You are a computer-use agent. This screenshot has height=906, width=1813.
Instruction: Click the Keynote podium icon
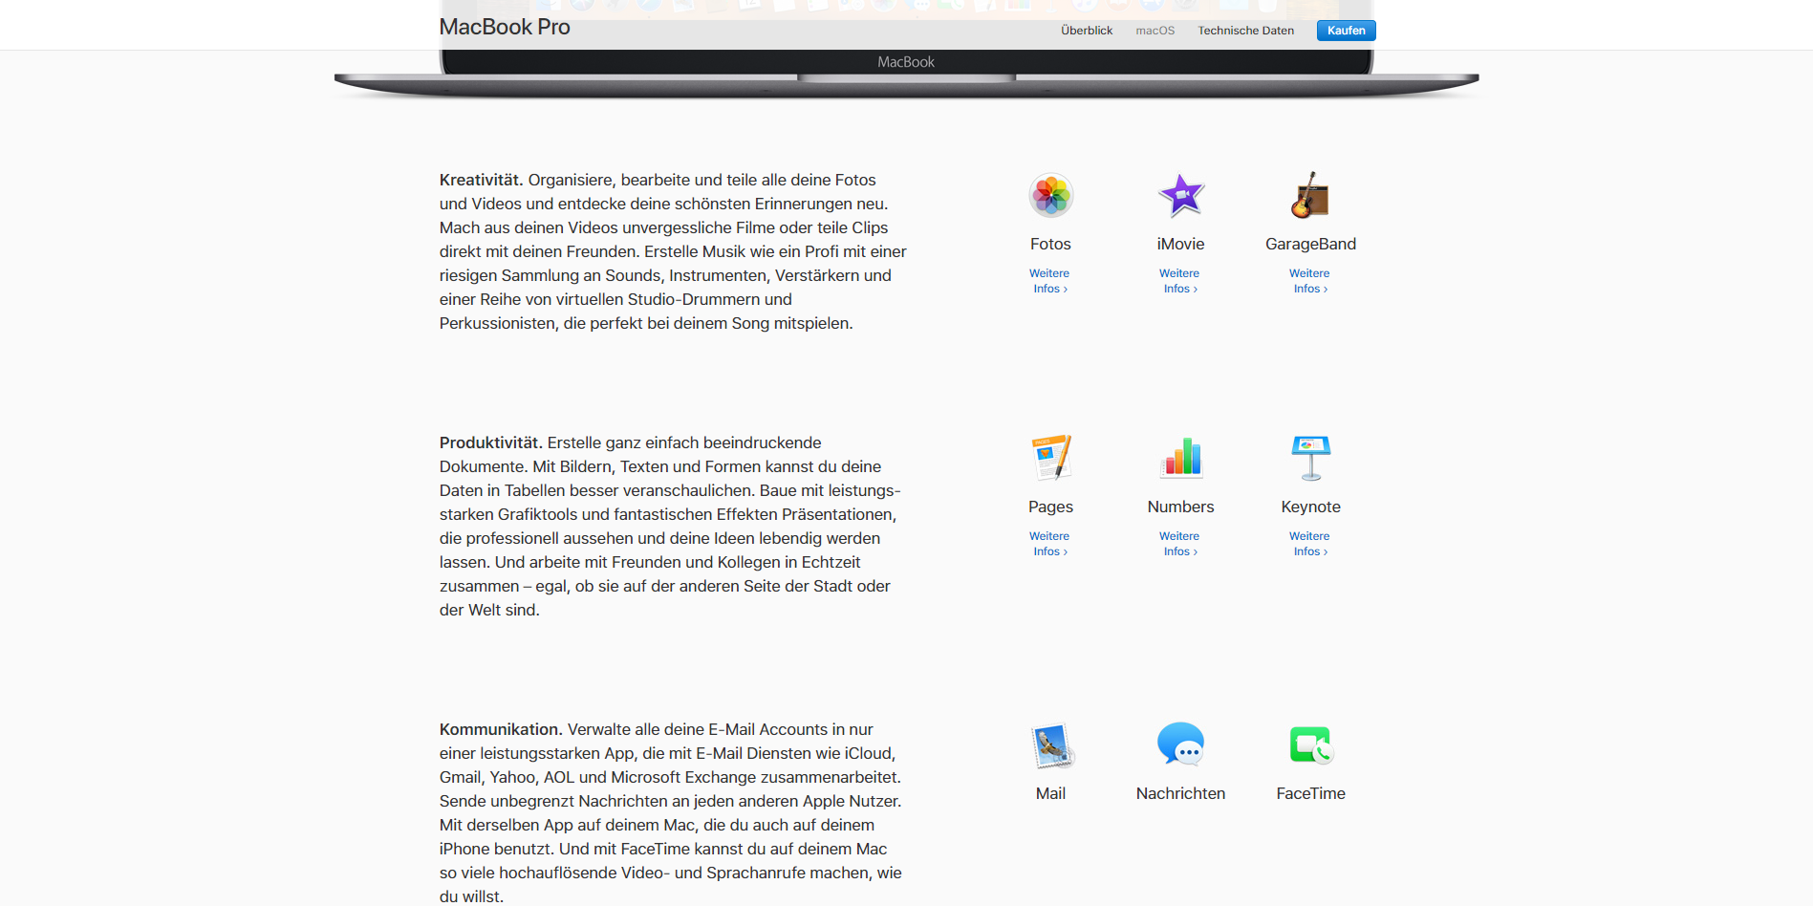[x=1310, y=458]
